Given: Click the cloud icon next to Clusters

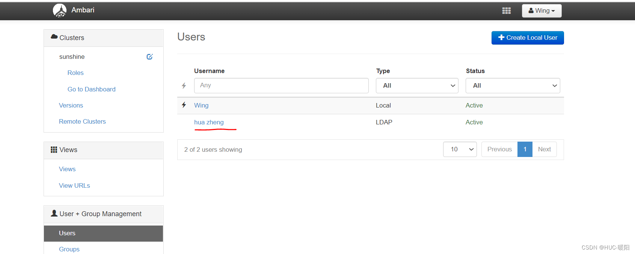Looking at the screenshot, I should 54,37.
